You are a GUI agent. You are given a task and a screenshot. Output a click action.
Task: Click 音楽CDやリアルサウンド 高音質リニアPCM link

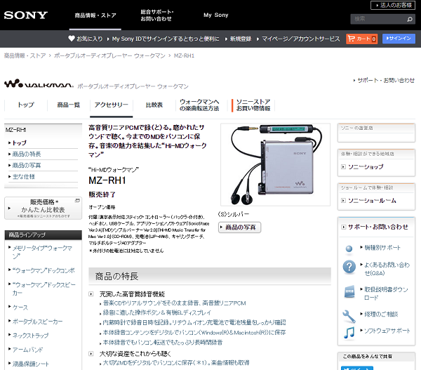coord(174,303)
